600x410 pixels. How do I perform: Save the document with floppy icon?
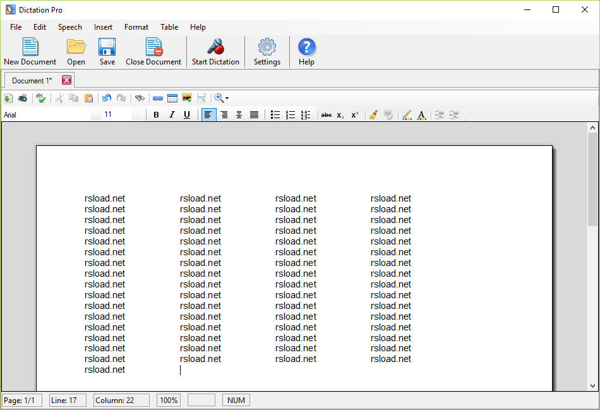[107, 52]
